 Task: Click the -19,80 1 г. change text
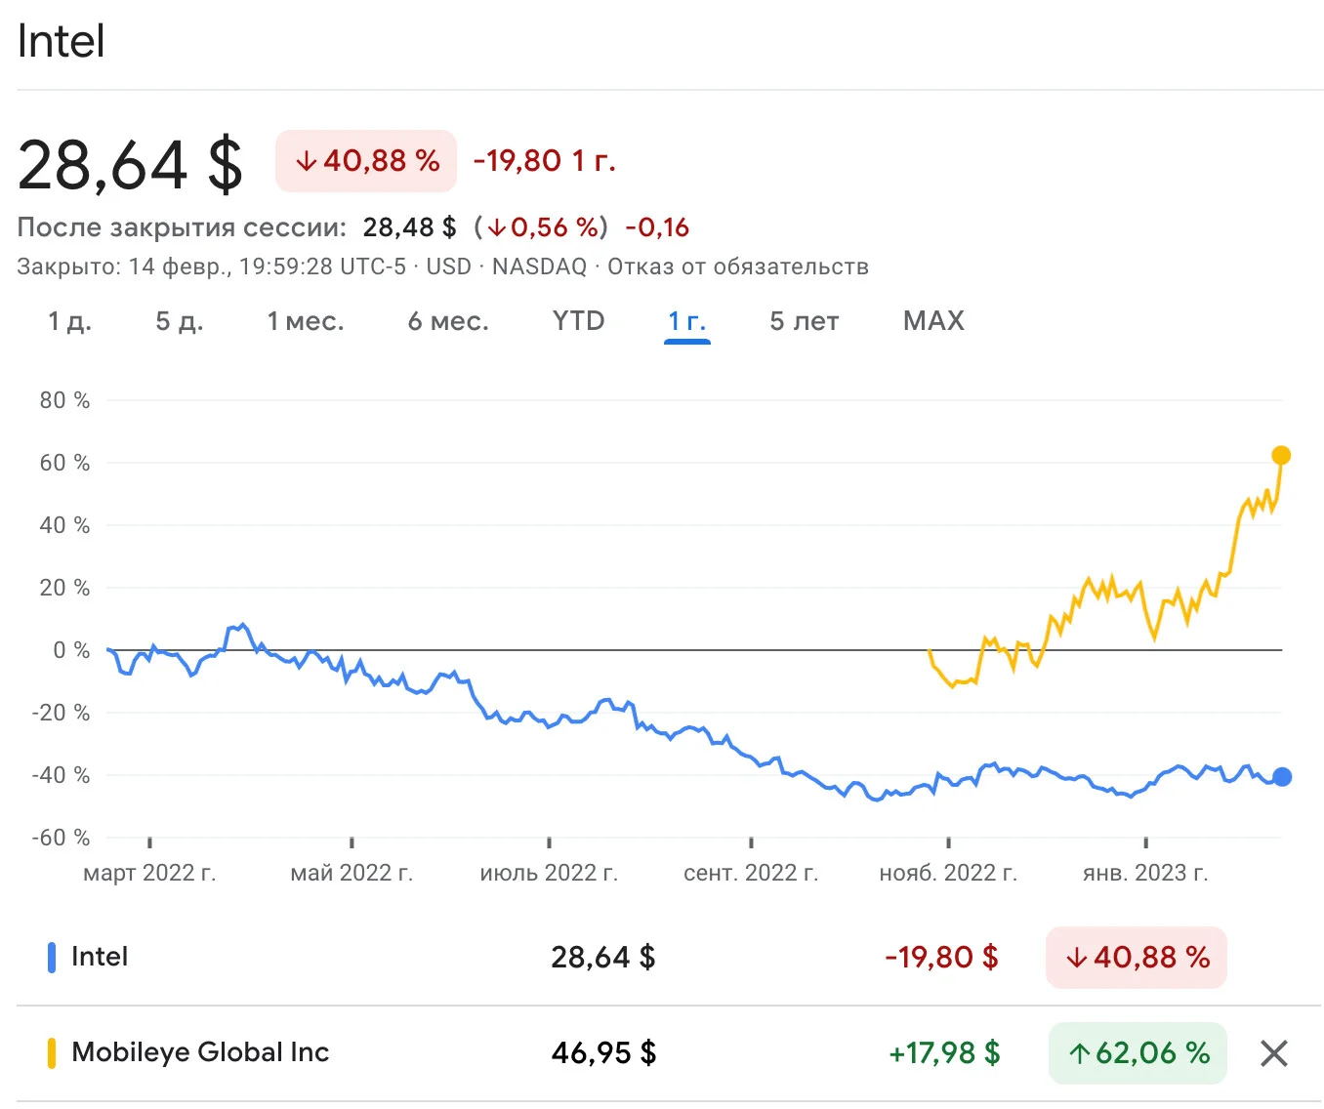point(545,161)
